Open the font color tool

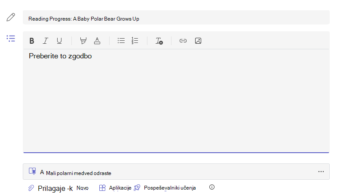(x=97, y=41)
